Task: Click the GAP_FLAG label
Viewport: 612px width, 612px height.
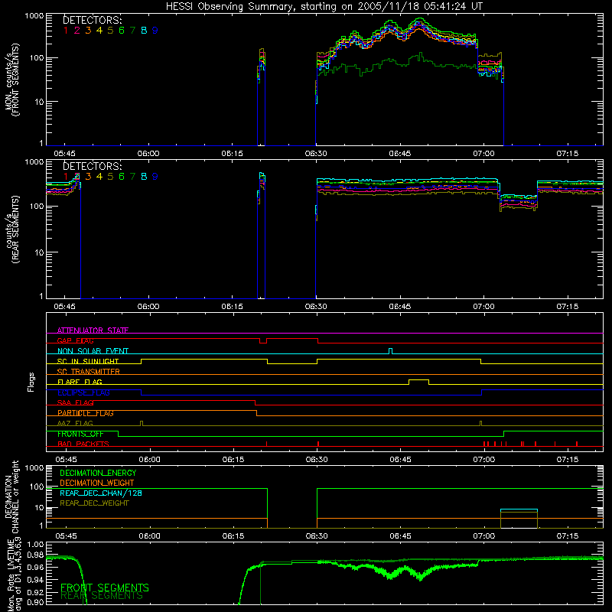Action: (75, 340)
